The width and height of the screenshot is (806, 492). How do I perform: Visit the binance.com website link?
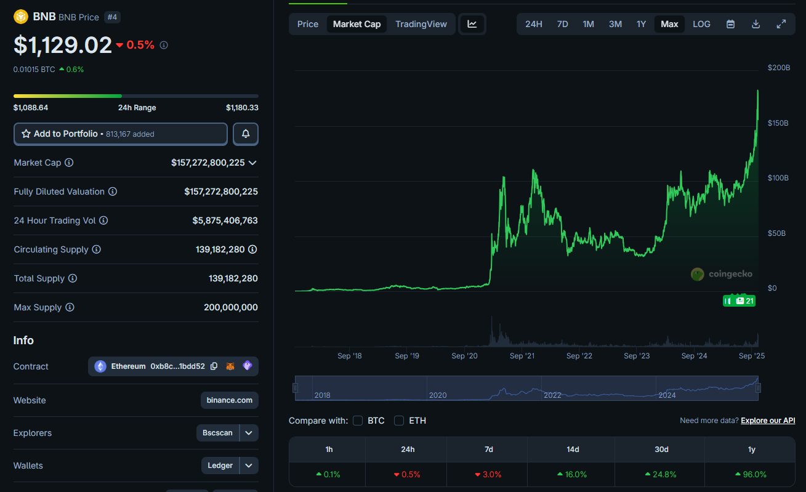coord(230,400)
